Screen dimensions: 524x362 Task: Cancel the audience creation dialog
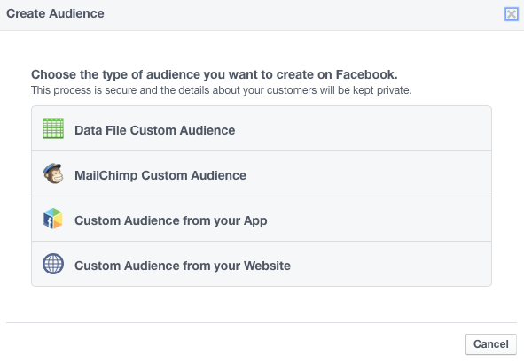coord(491,344)
